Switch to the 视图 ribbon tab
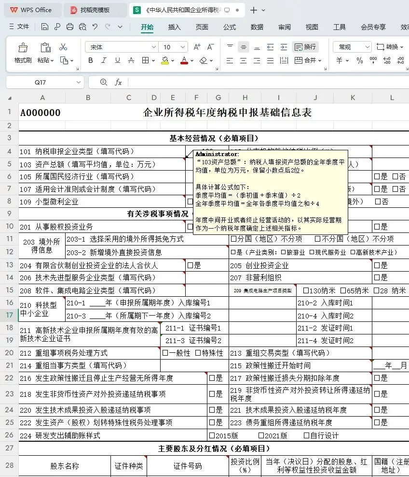This screenshot has height=477, width=409. (312, 27)
